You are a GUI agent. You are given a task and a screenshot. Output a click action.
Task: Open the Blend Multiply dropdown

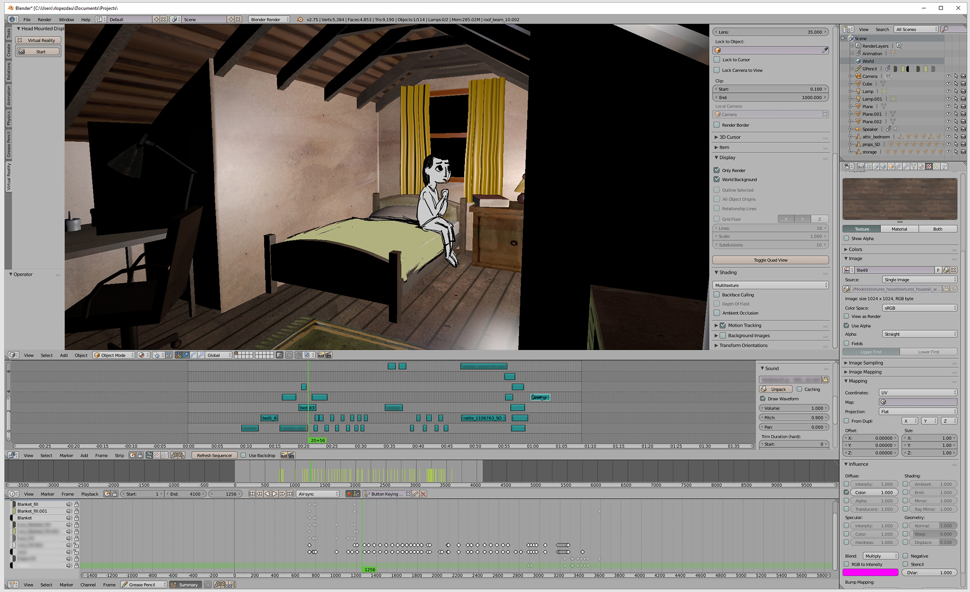point(880,556)
